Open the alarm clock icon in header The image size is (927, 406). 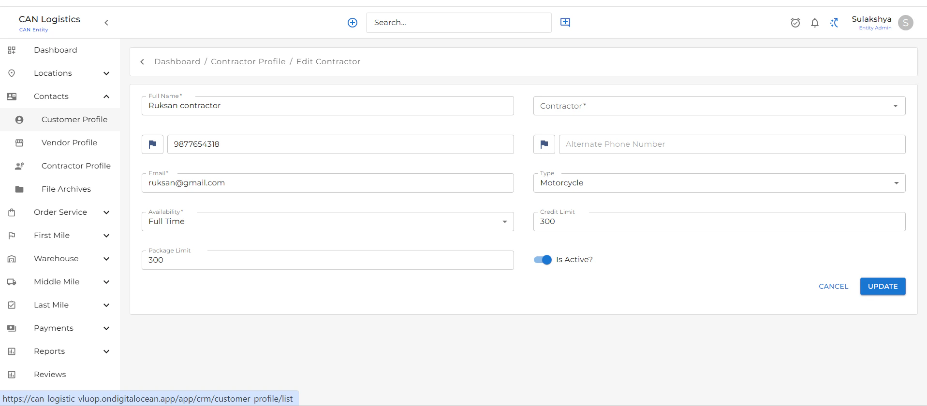(795, 23)
